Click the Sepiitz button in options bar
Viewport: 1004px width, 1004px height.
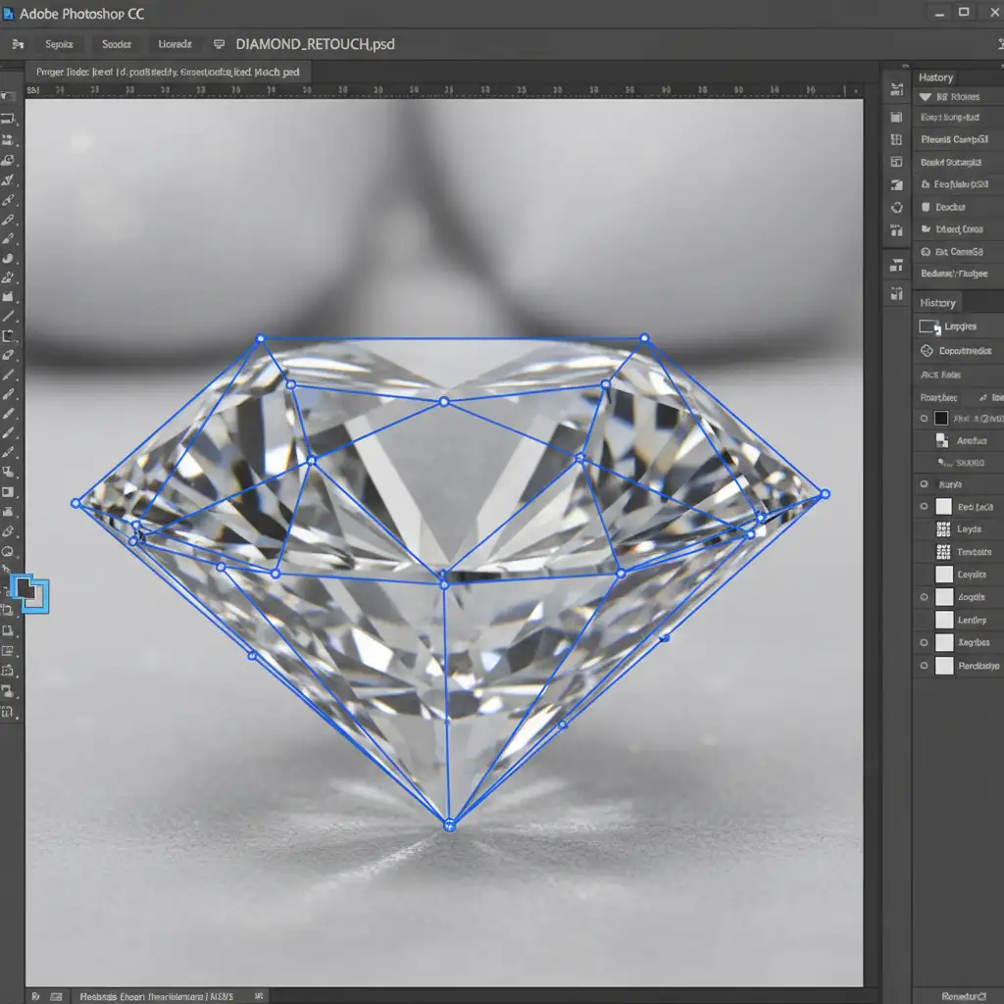click(59, 44)
